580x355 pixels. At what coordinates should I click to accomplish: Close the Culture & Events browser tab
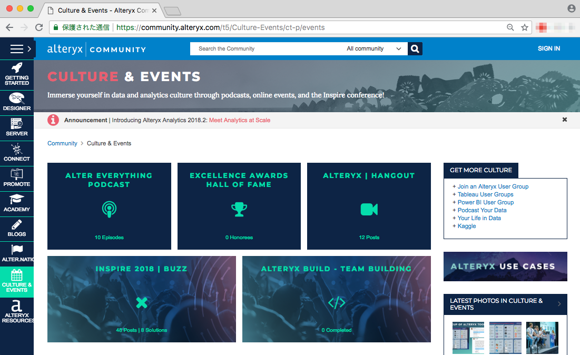pyautogui.click(x=154, y=11)
